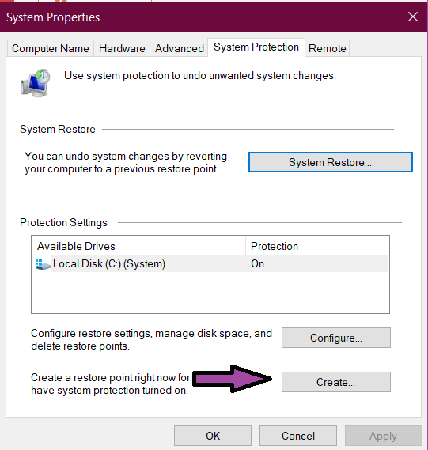Close the System Properties dialog
This screenshot has height=450, width=428.
413,17
